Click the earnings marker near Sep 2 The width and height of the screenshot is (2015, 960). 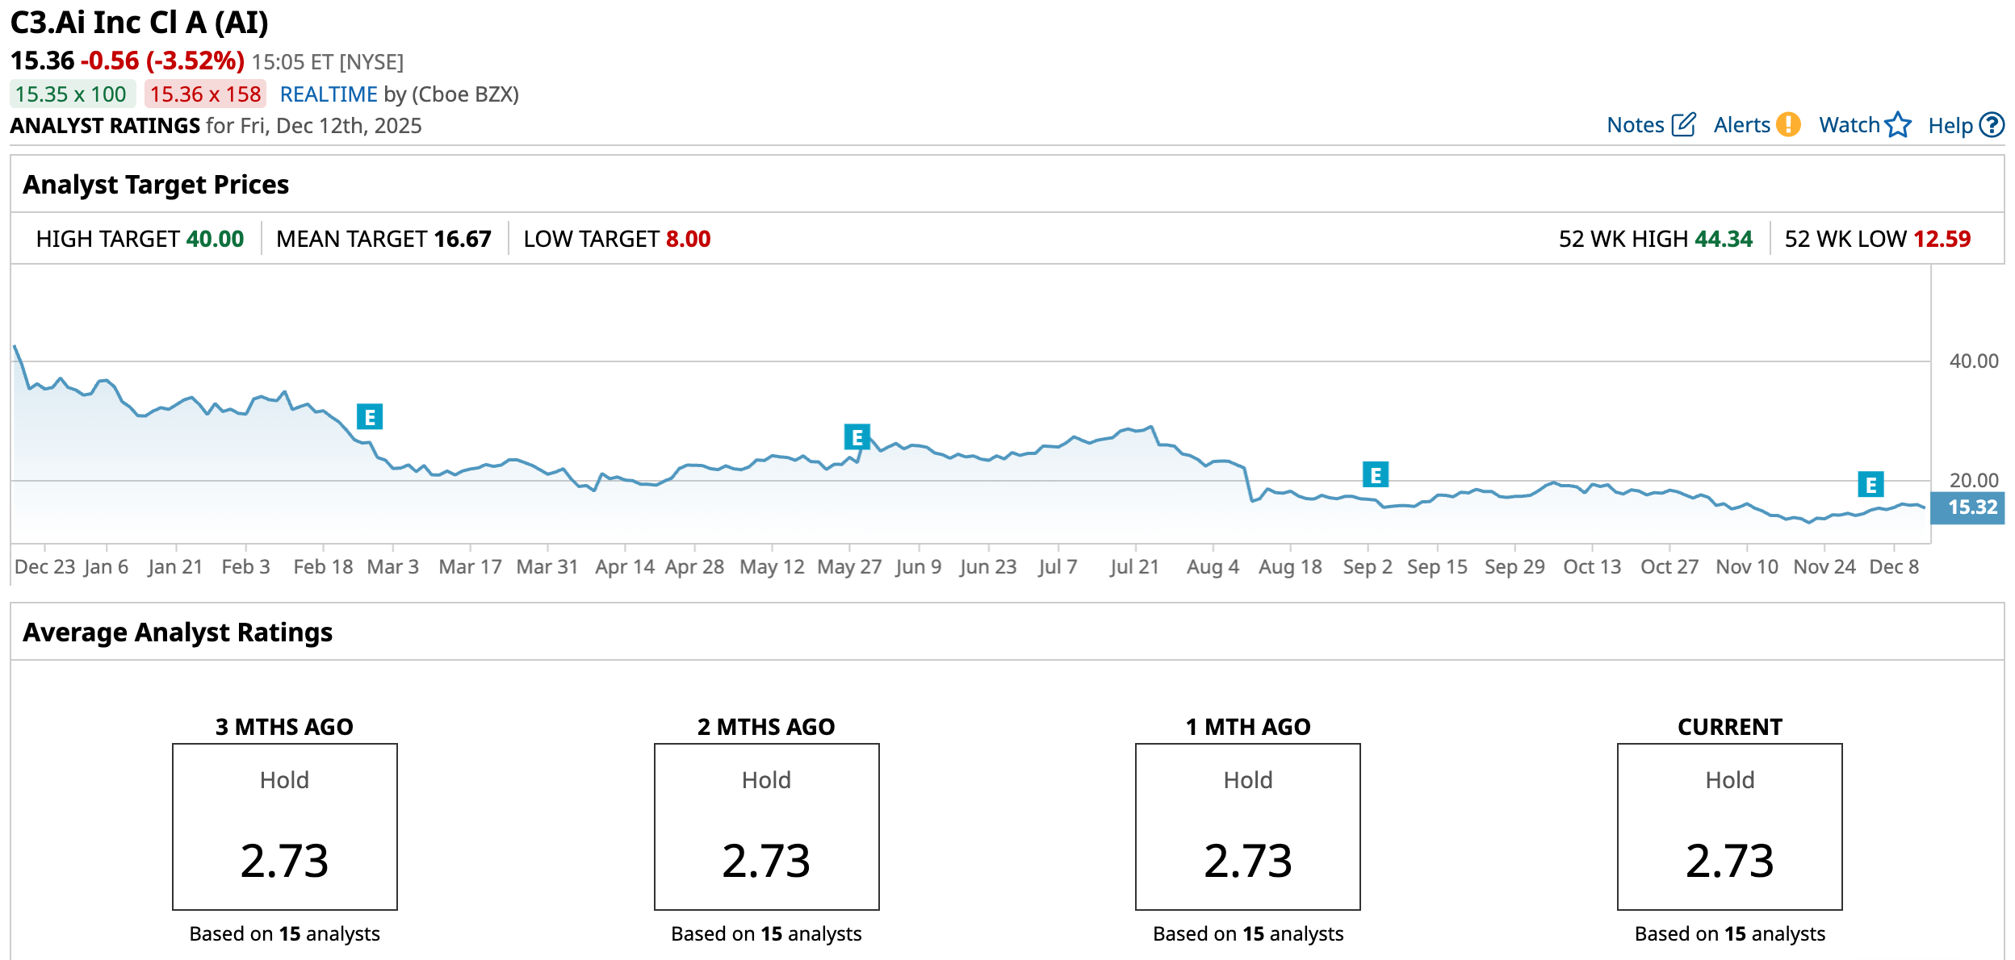click(1376, 475)
